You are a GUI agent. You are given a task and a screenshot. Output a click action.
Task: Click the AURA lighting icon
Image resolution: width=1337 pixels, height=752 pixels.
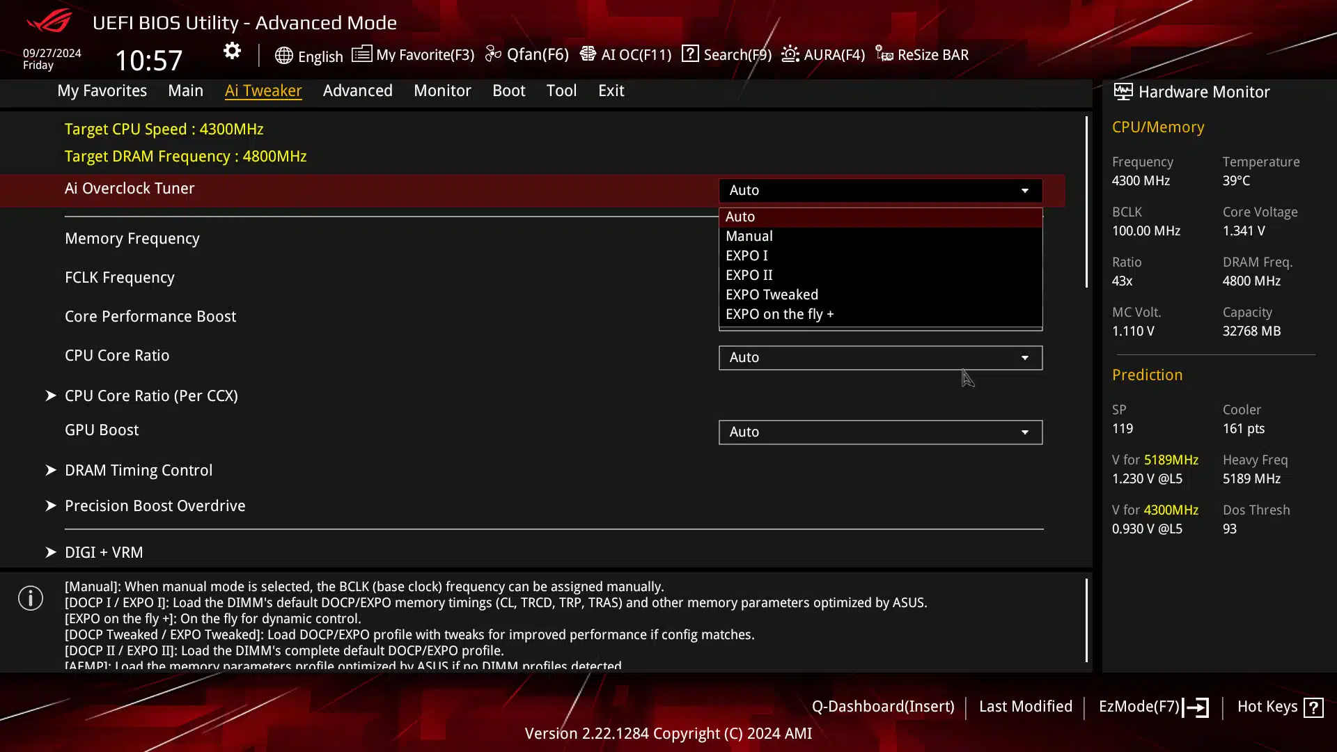tap(790, 54)
